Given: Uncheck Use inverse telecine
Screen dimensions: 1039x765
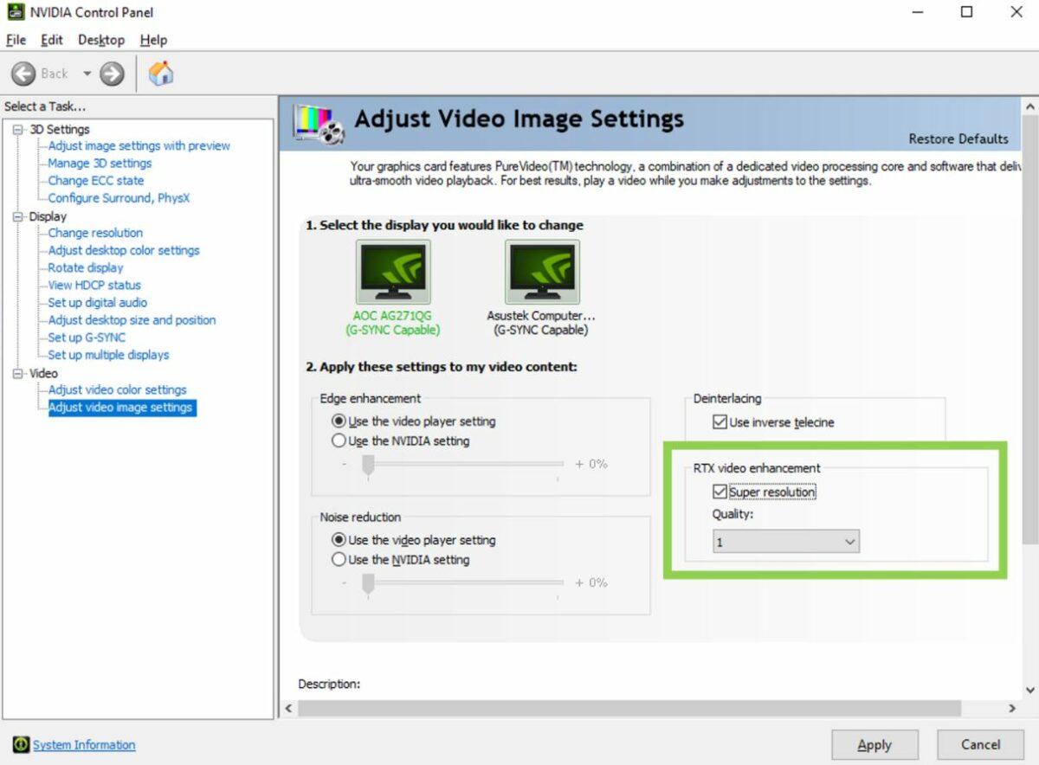Looking at the screenshot, I should [x=719, y=422].
